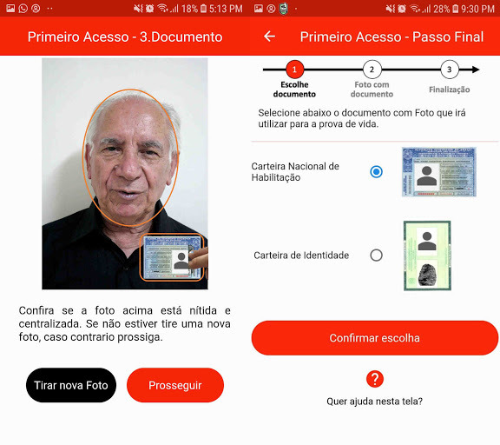
Task: Select the Carteira Nacional de Habilitação radio button
Action: (376, 172)
